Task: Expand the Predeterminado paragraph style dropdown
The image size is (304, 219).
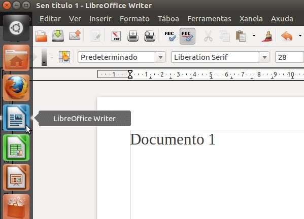Action: pyautogui.click(x=160, y=57)
